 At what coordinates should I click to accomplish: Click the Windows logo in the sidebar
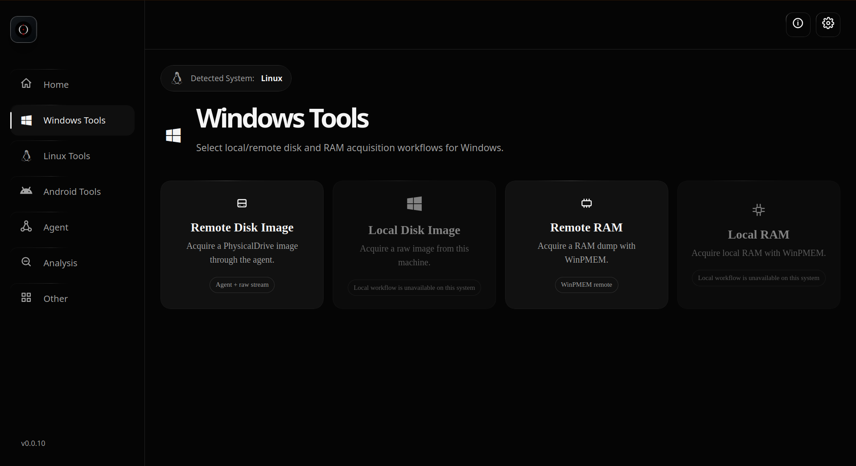point(26,120)
